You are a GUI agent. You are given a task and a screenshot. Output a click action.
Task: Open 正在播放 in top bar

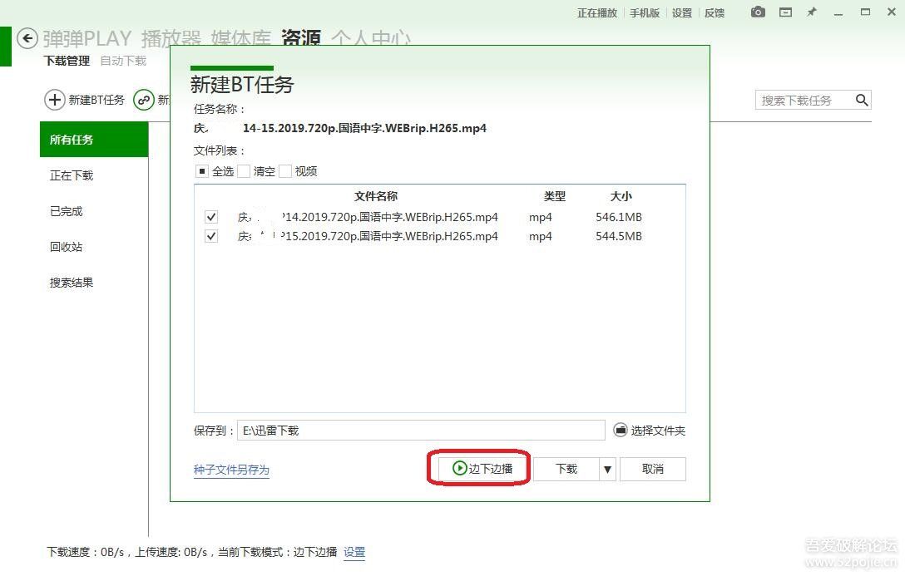point(596,12)
